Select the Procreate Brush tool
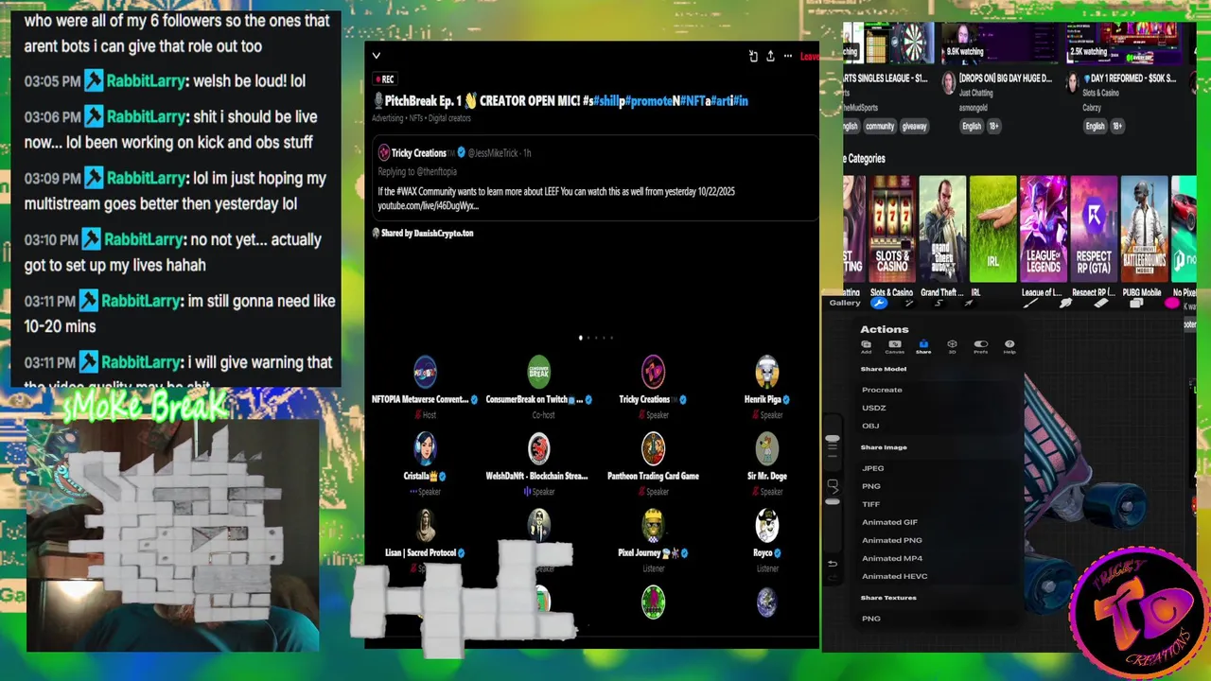 tap(1030, 304)
